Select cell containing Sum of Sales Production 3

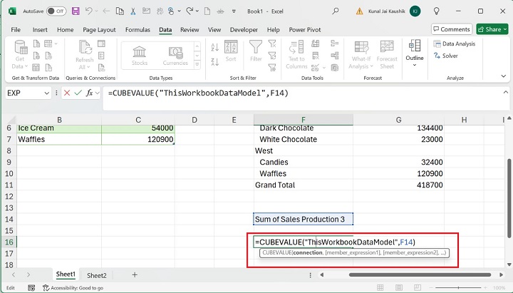click(x=304, y=220)
